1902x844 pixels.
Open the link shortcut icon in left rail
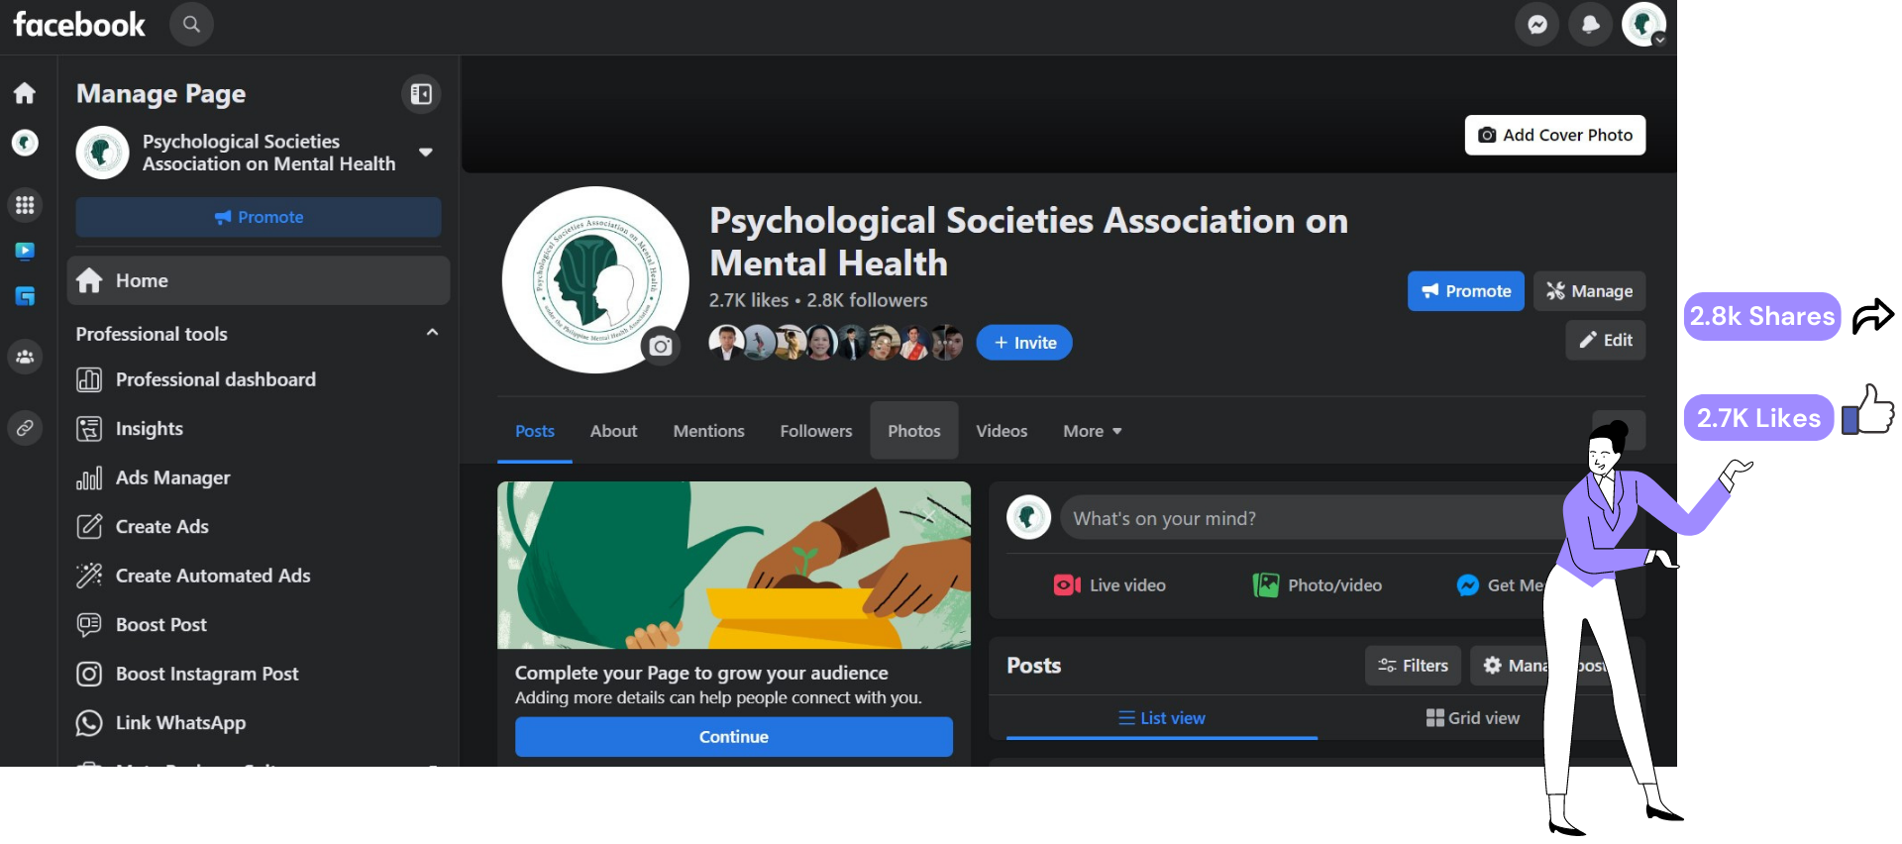tap(25, 428)
